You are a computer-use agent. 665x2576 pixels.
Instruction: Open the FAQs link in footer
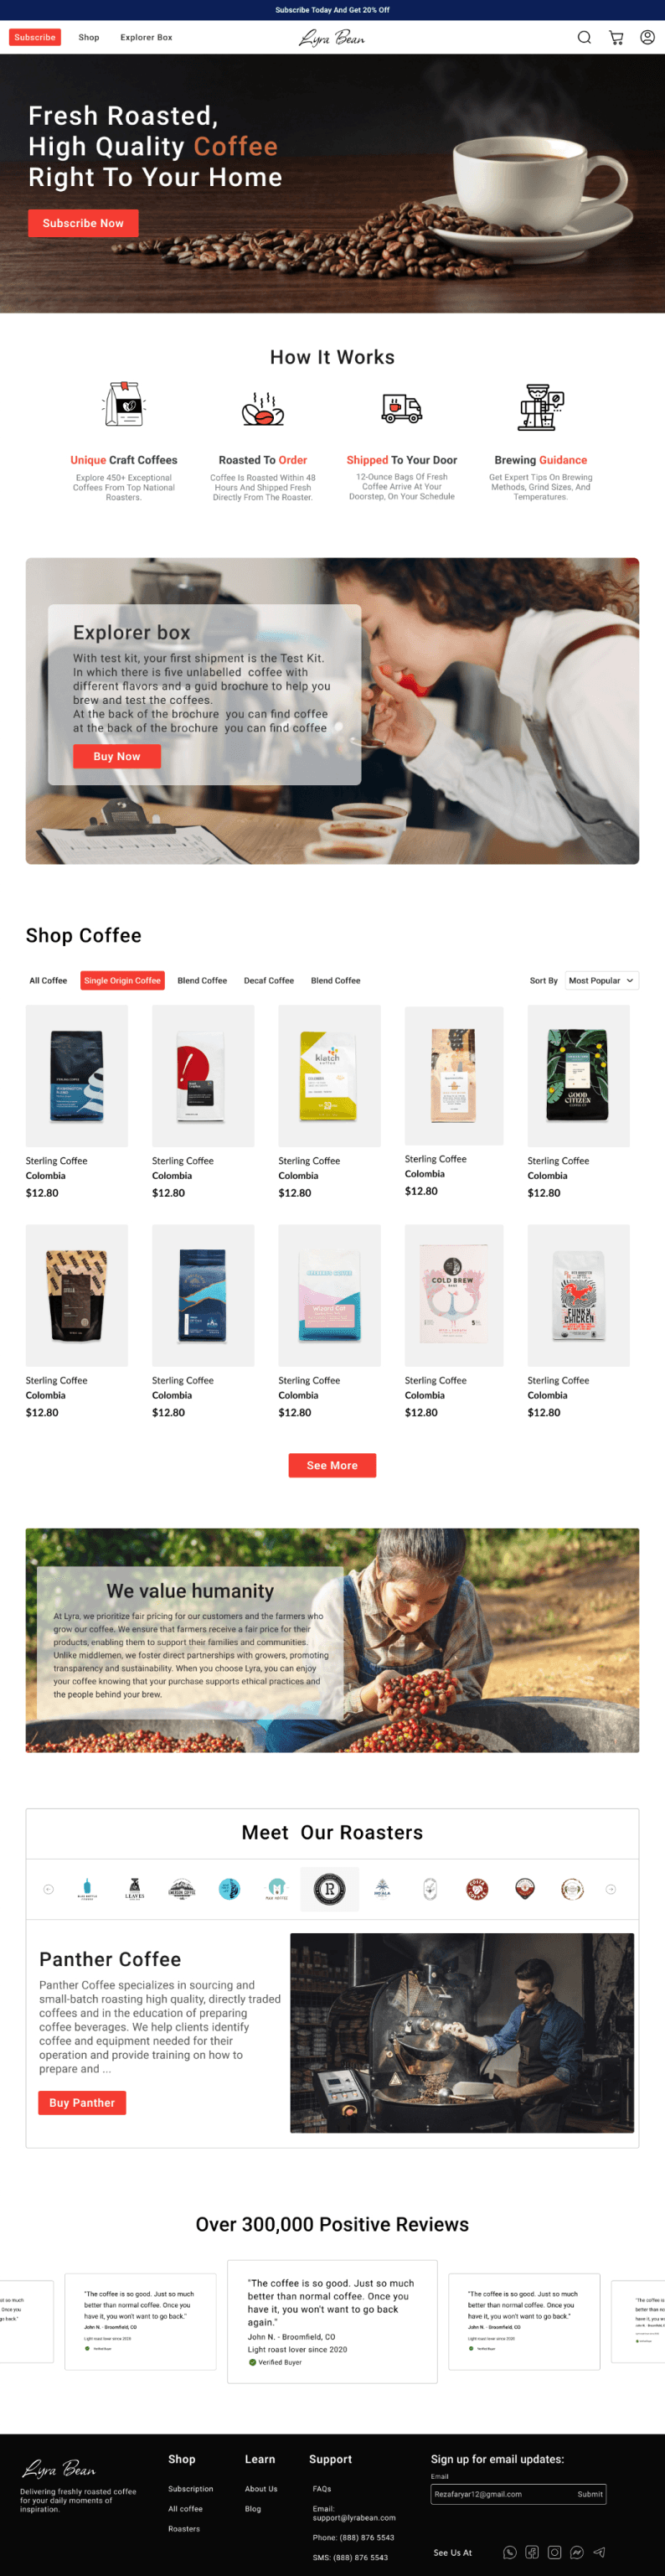322,2489
